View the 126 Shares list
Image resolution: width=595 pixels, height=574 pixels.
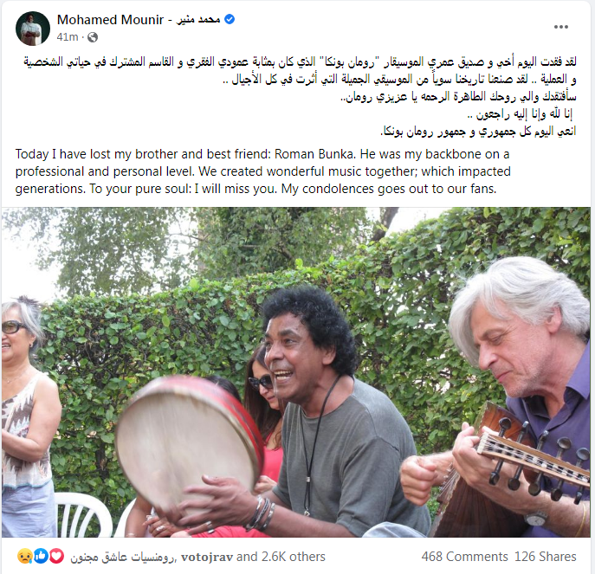(546, 557)
